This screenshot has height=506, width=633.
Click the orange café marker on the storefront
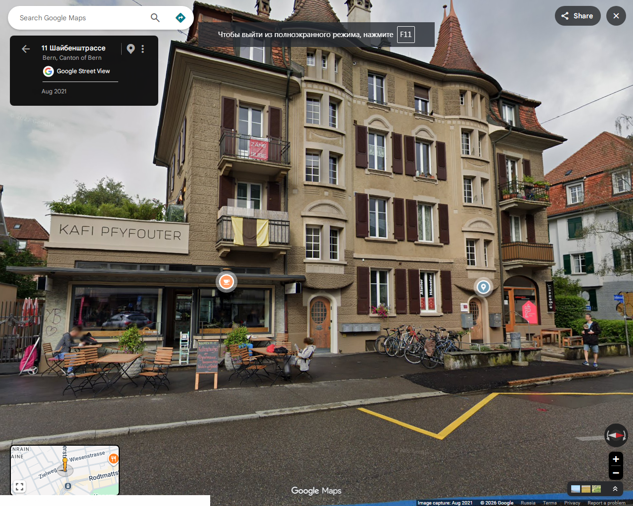(x=226, y=282)
